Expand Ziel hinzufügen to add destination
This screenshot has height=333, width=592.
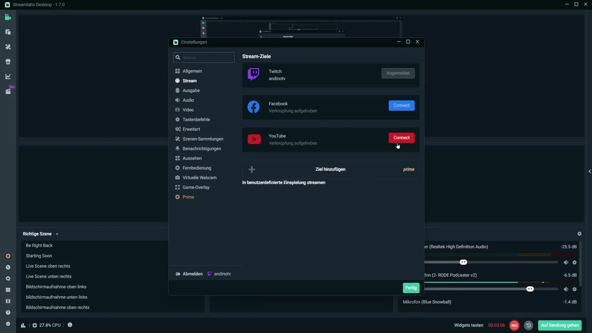pyautogui.click(x=330, y=169)
